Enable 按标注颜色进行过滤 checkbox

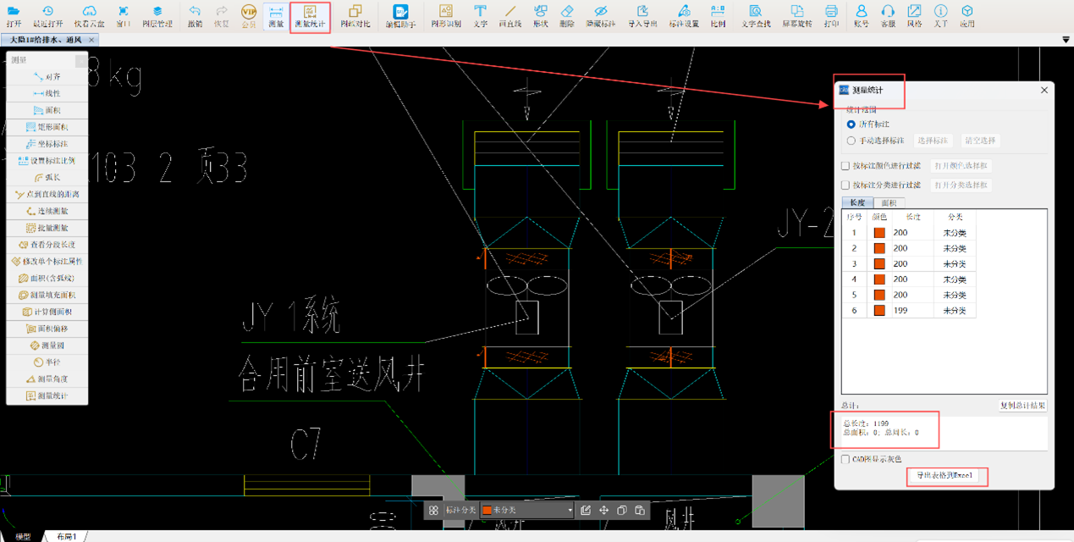[x=845, y=166]
